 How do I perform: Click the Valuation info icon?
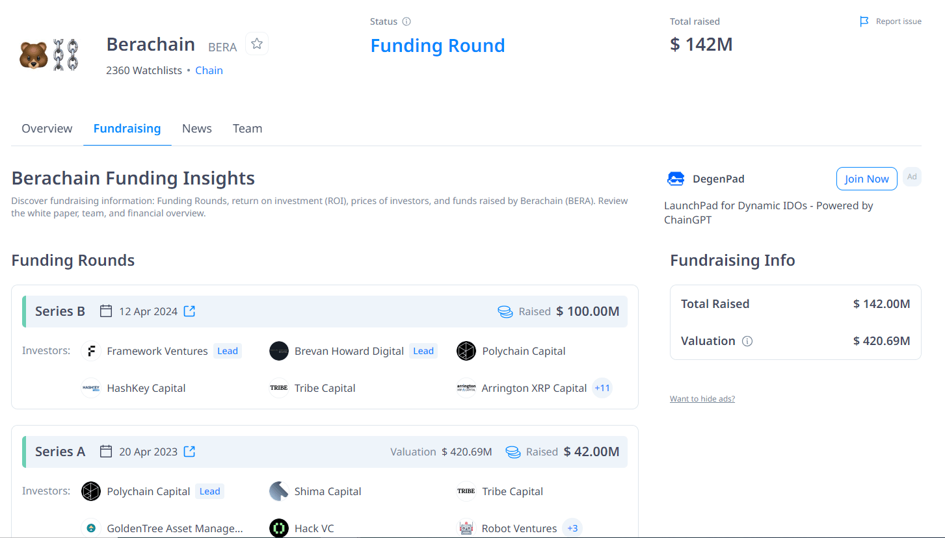click(x=747, y=341)
